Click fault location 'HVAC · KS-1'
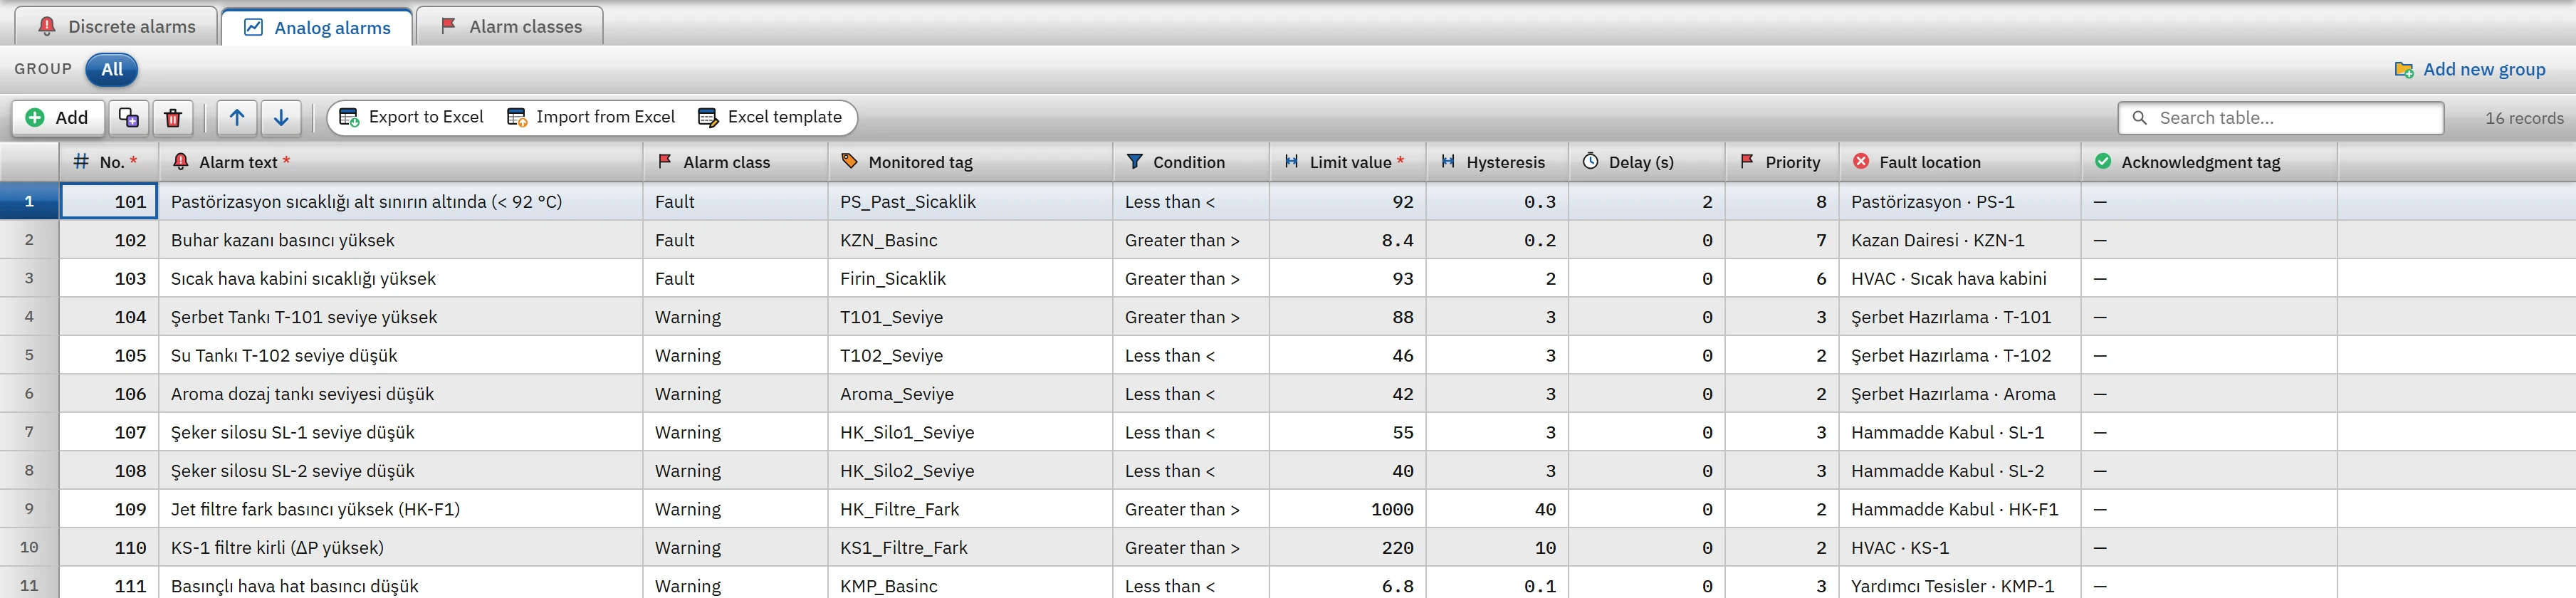Screen dimensions: 2576x598 pos(1900,548)
